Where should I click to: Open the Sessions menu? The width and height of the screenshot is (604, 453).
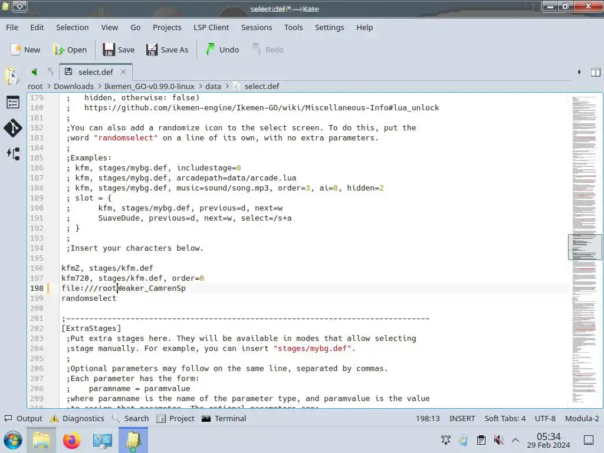[257, 27]
